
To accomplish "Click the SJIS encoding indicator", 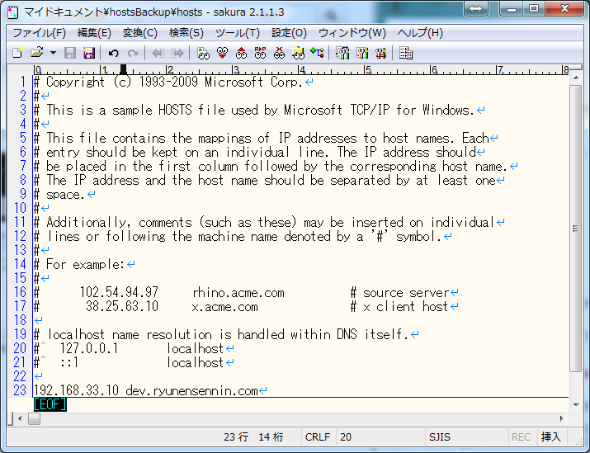I will [440, 436].
